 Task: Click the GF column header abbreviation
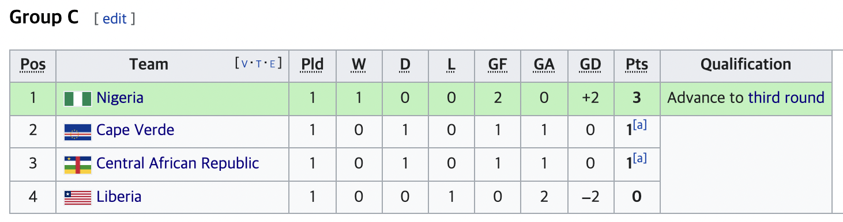tap(498, 65)
